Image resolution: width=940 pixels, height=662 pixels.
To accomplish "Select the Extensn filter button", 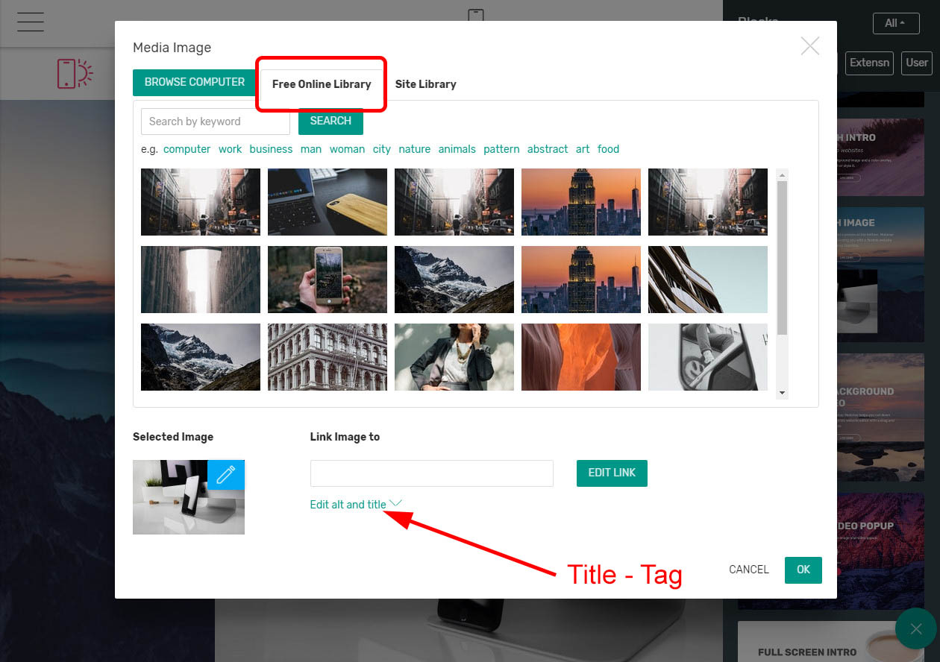I will (x=870, y=63).
